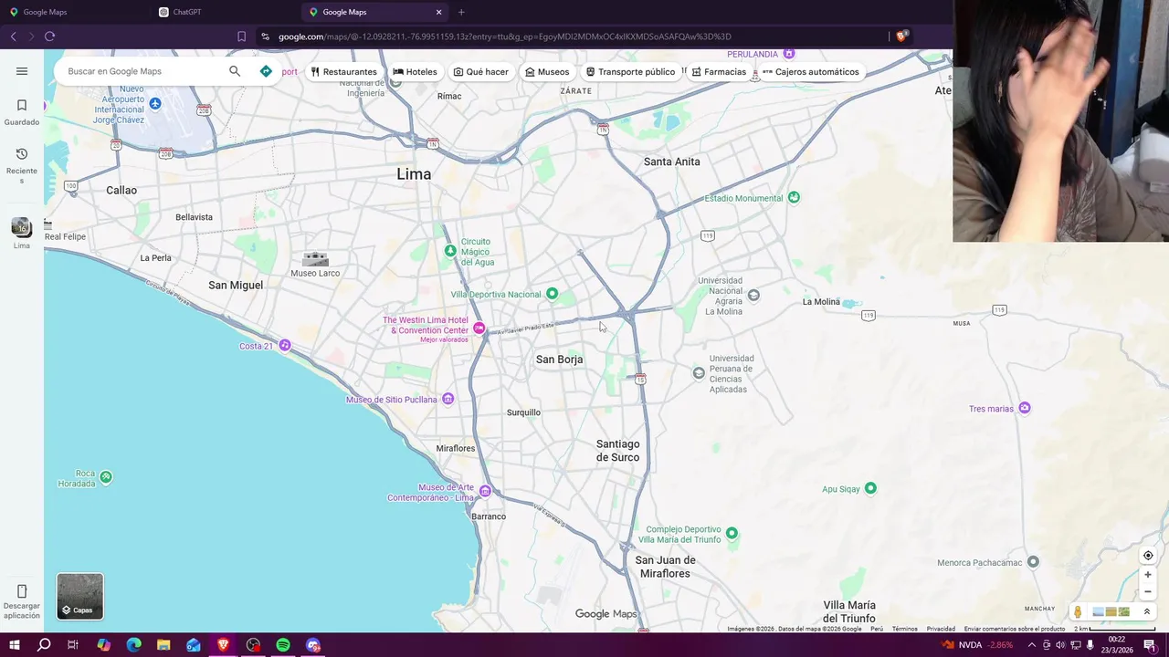Click the Museo de Arte Contemporáneo marker
Viewport: 1169px width, 657px height.
coord(485,492)
